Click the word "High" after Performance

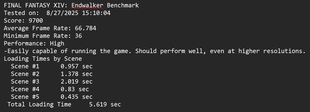click(x=57, y=43)
